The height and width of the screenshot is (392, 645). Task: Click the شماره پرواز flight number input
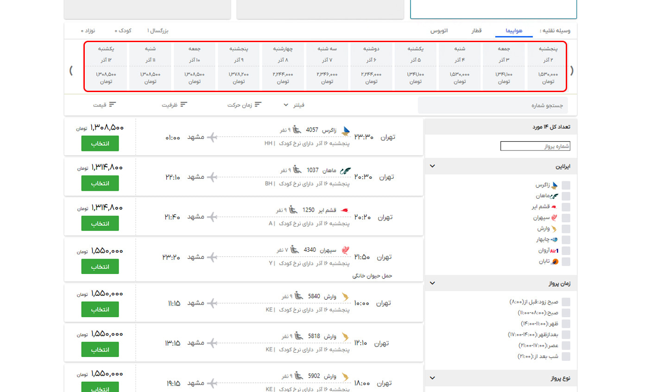[x=535, y=146]
